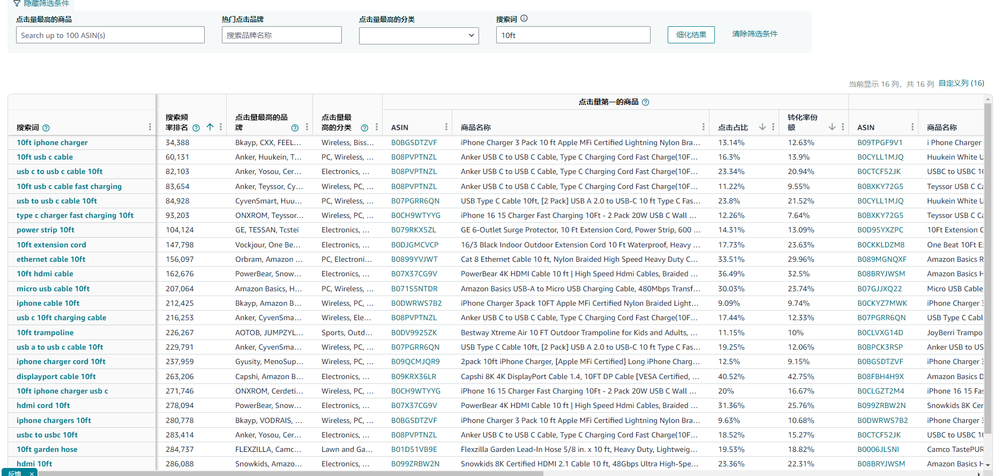Select rank value 226,267

coord(180,333)
